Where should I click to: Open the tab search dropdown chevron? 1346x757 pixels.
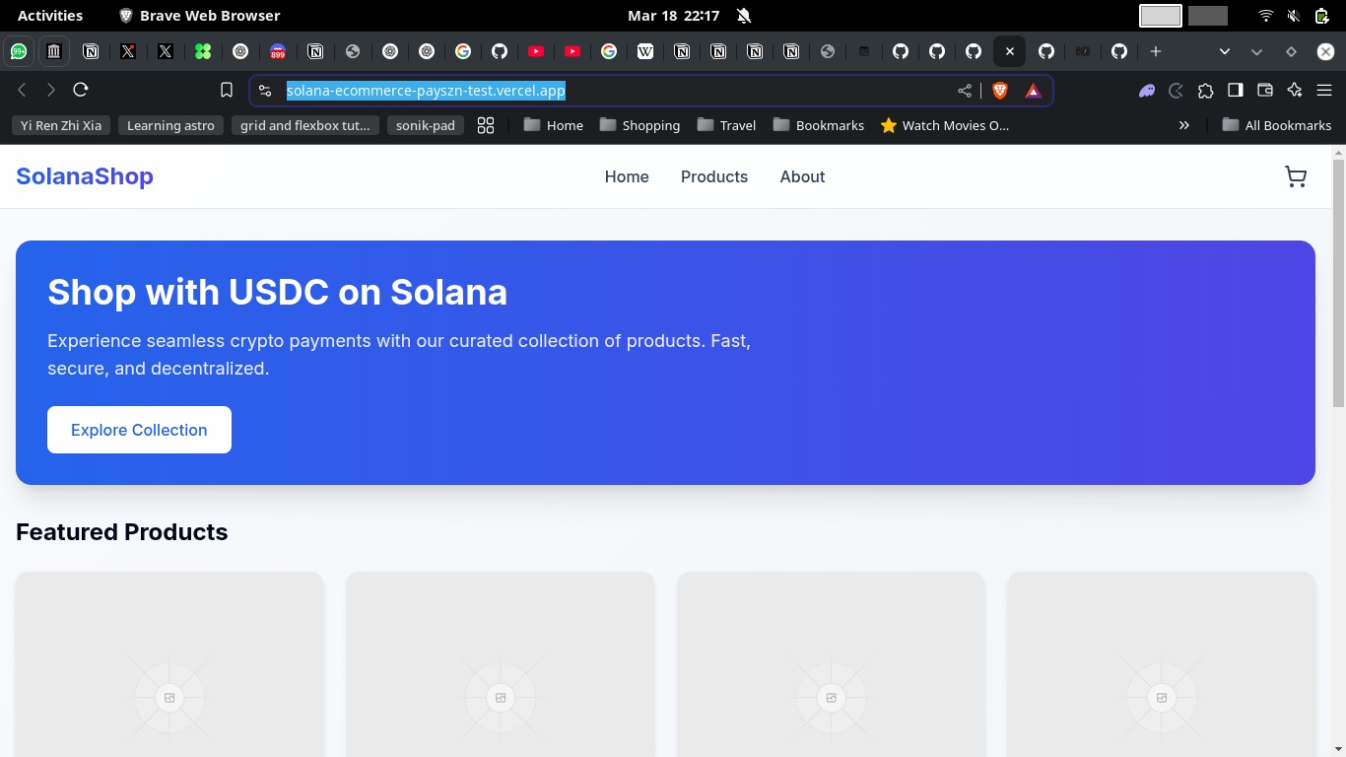[x=1224, y=51]
